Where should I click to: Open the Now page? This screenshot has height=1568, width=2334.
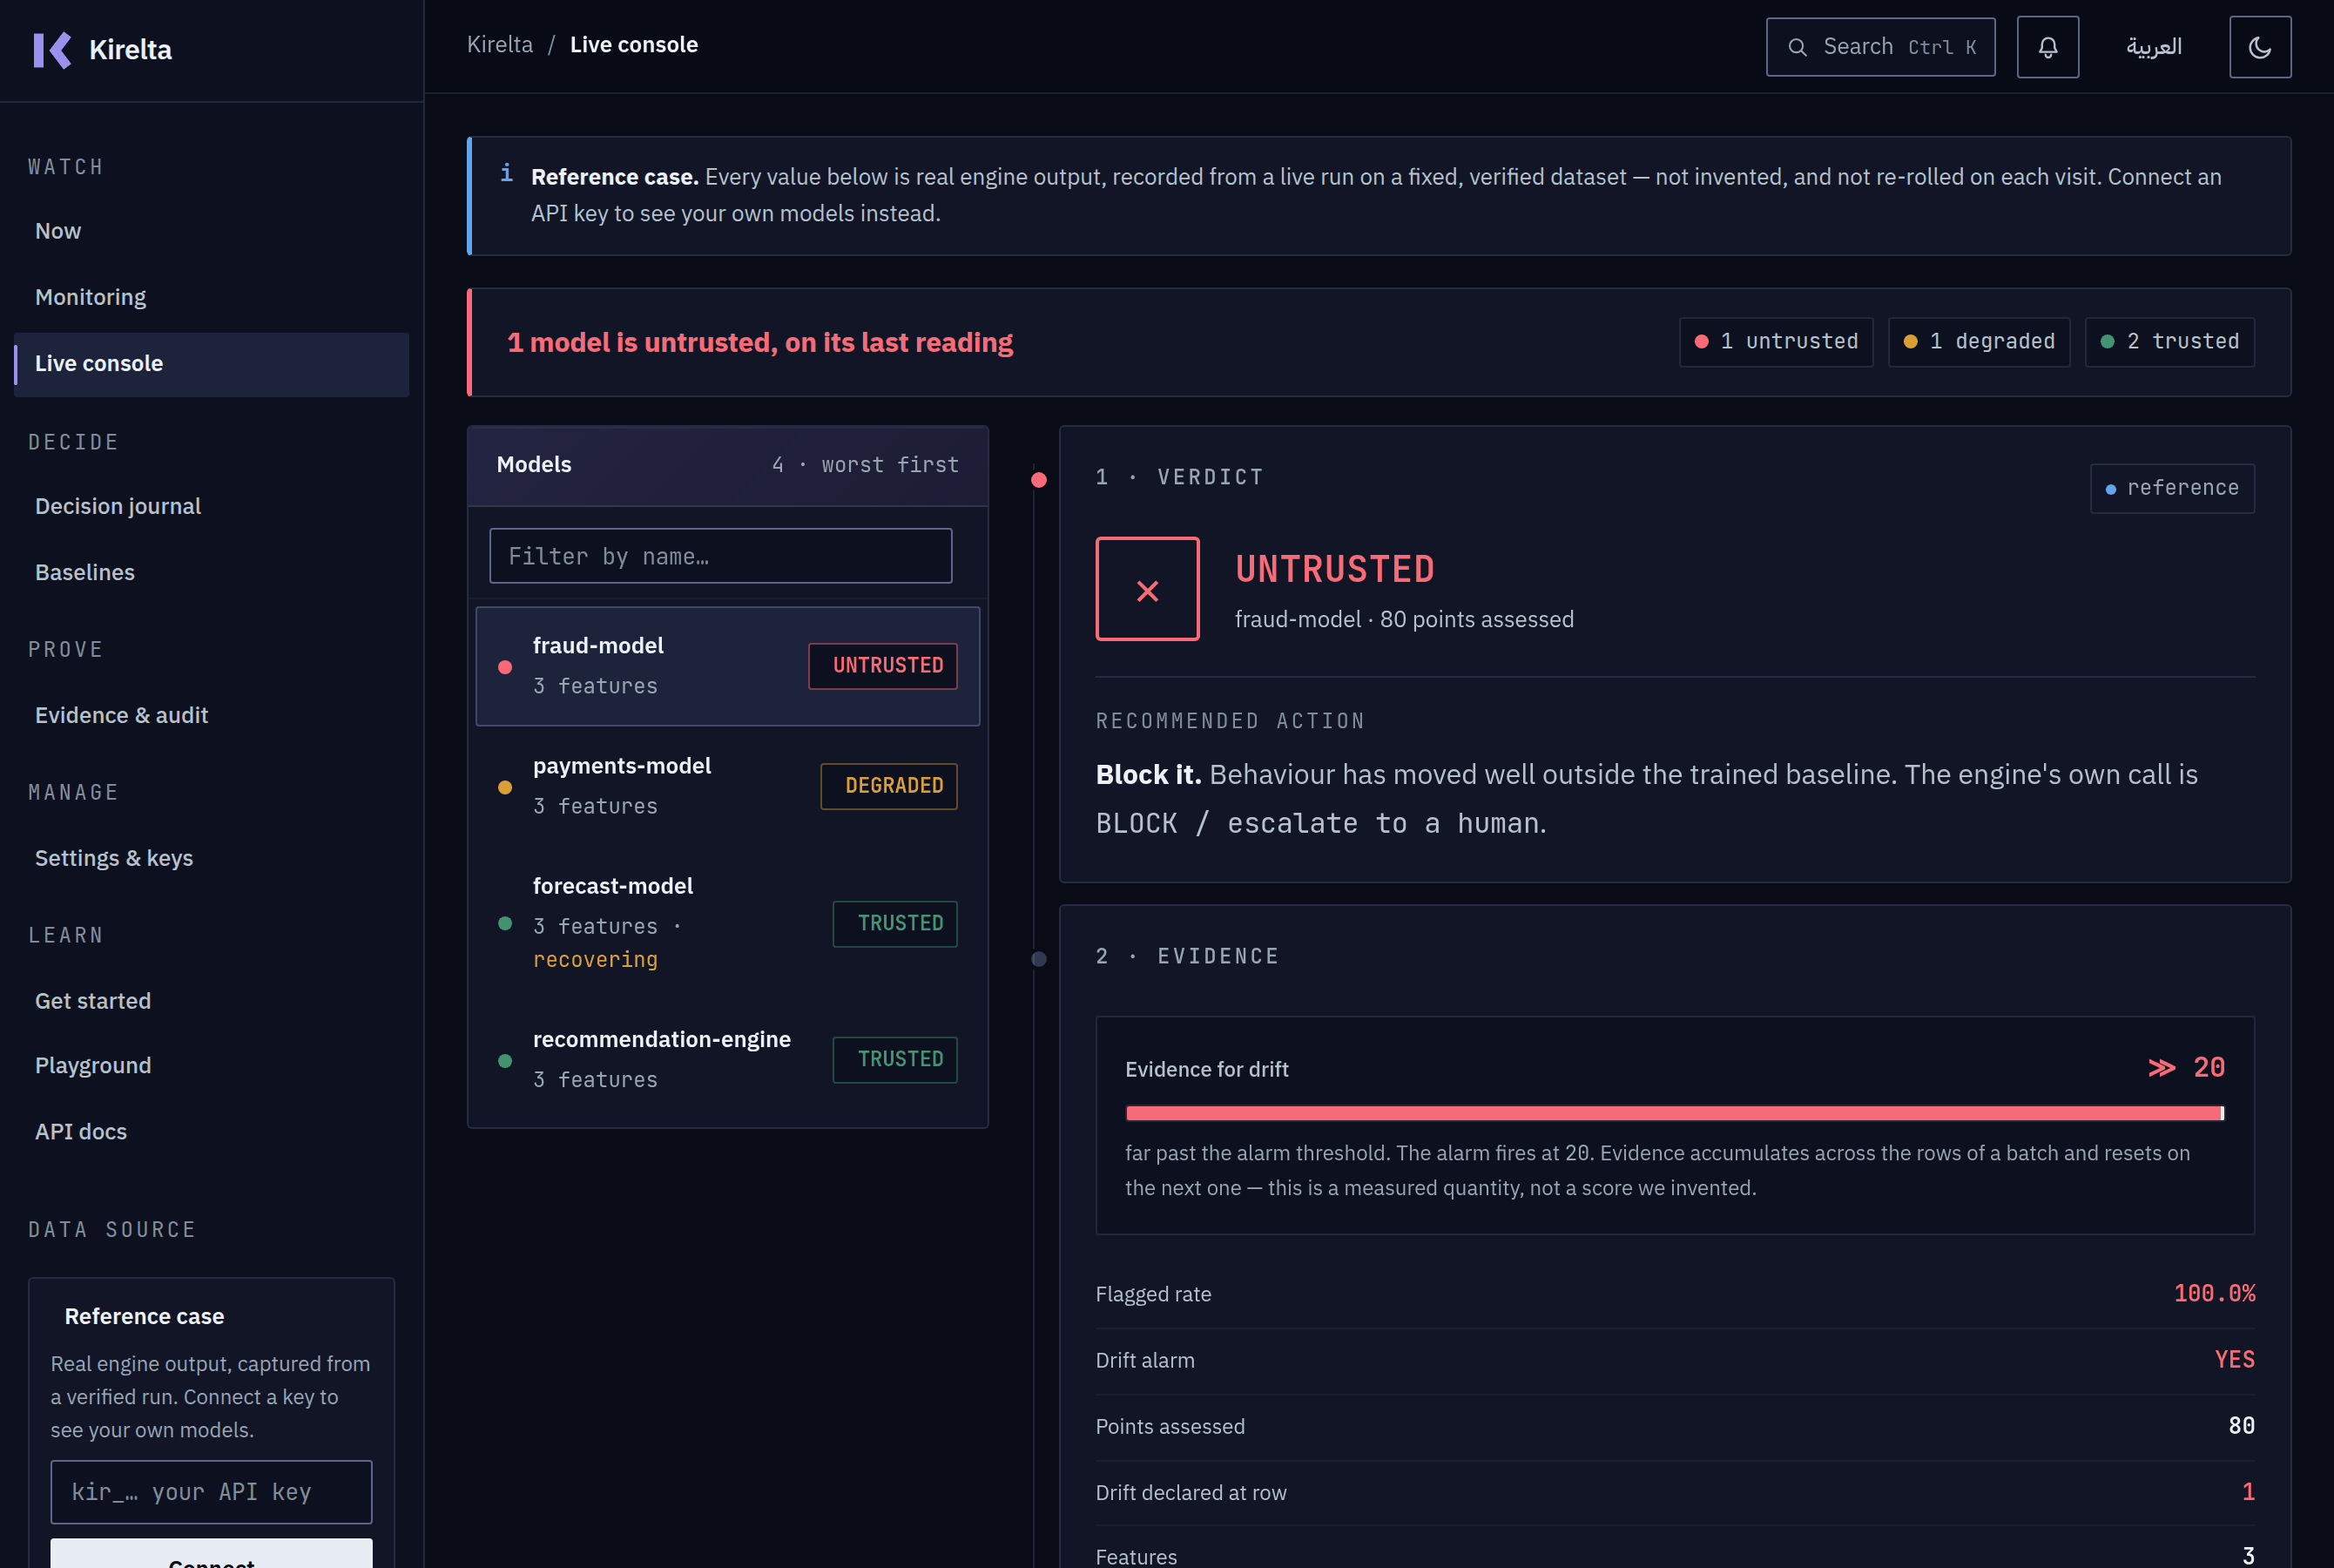pos(211,231)
